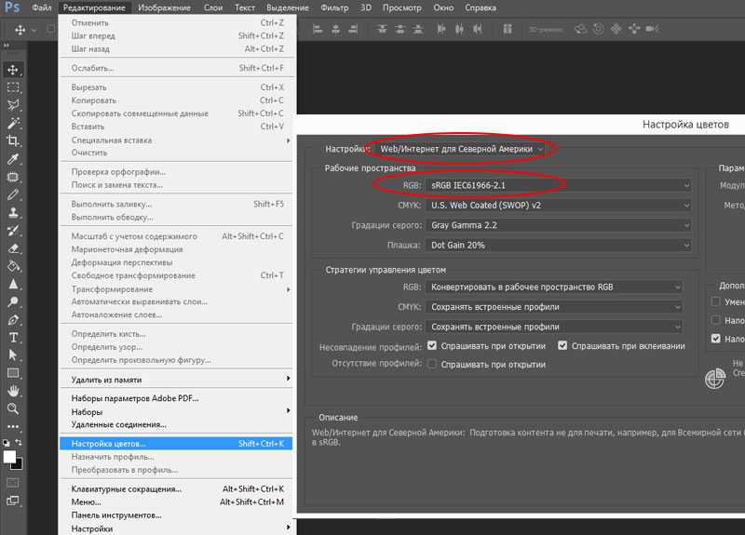The height and width of the screenshot is (535, 745).
Task: Toggle Quick Mask mode icon
Action: (13, 483)
